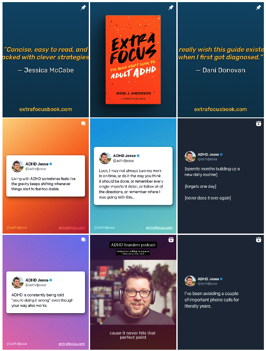Click the pin icon on Jessica McCabe post

tap(83, 8)
